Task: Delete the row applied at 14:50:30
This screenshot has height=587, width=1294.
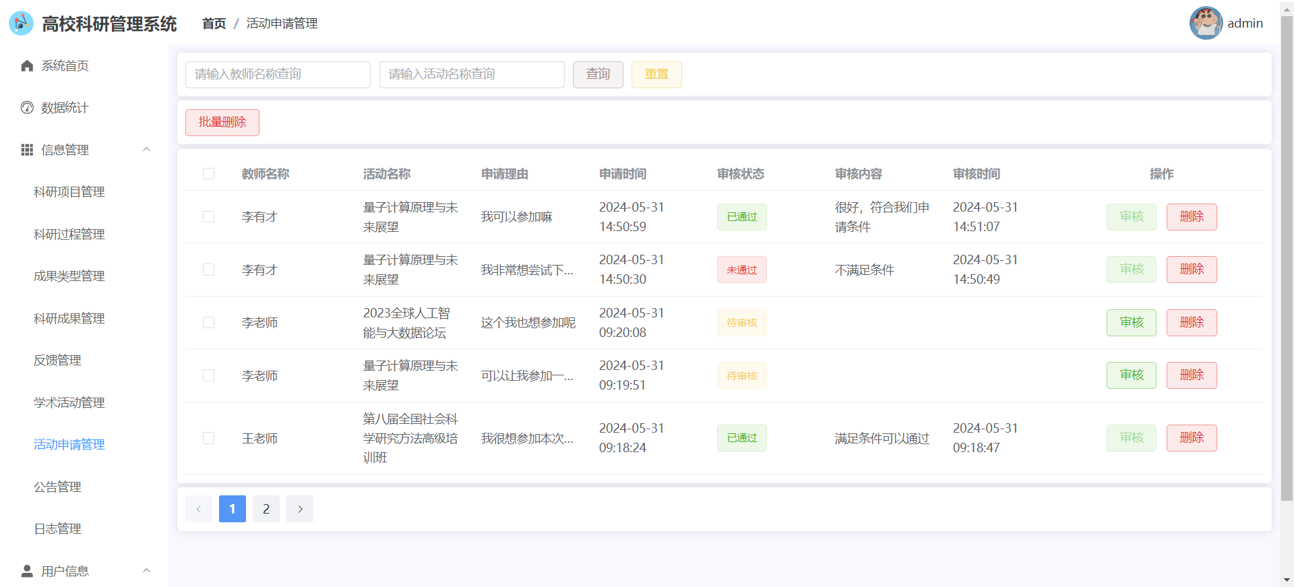Action: (x=1192, y=269)
